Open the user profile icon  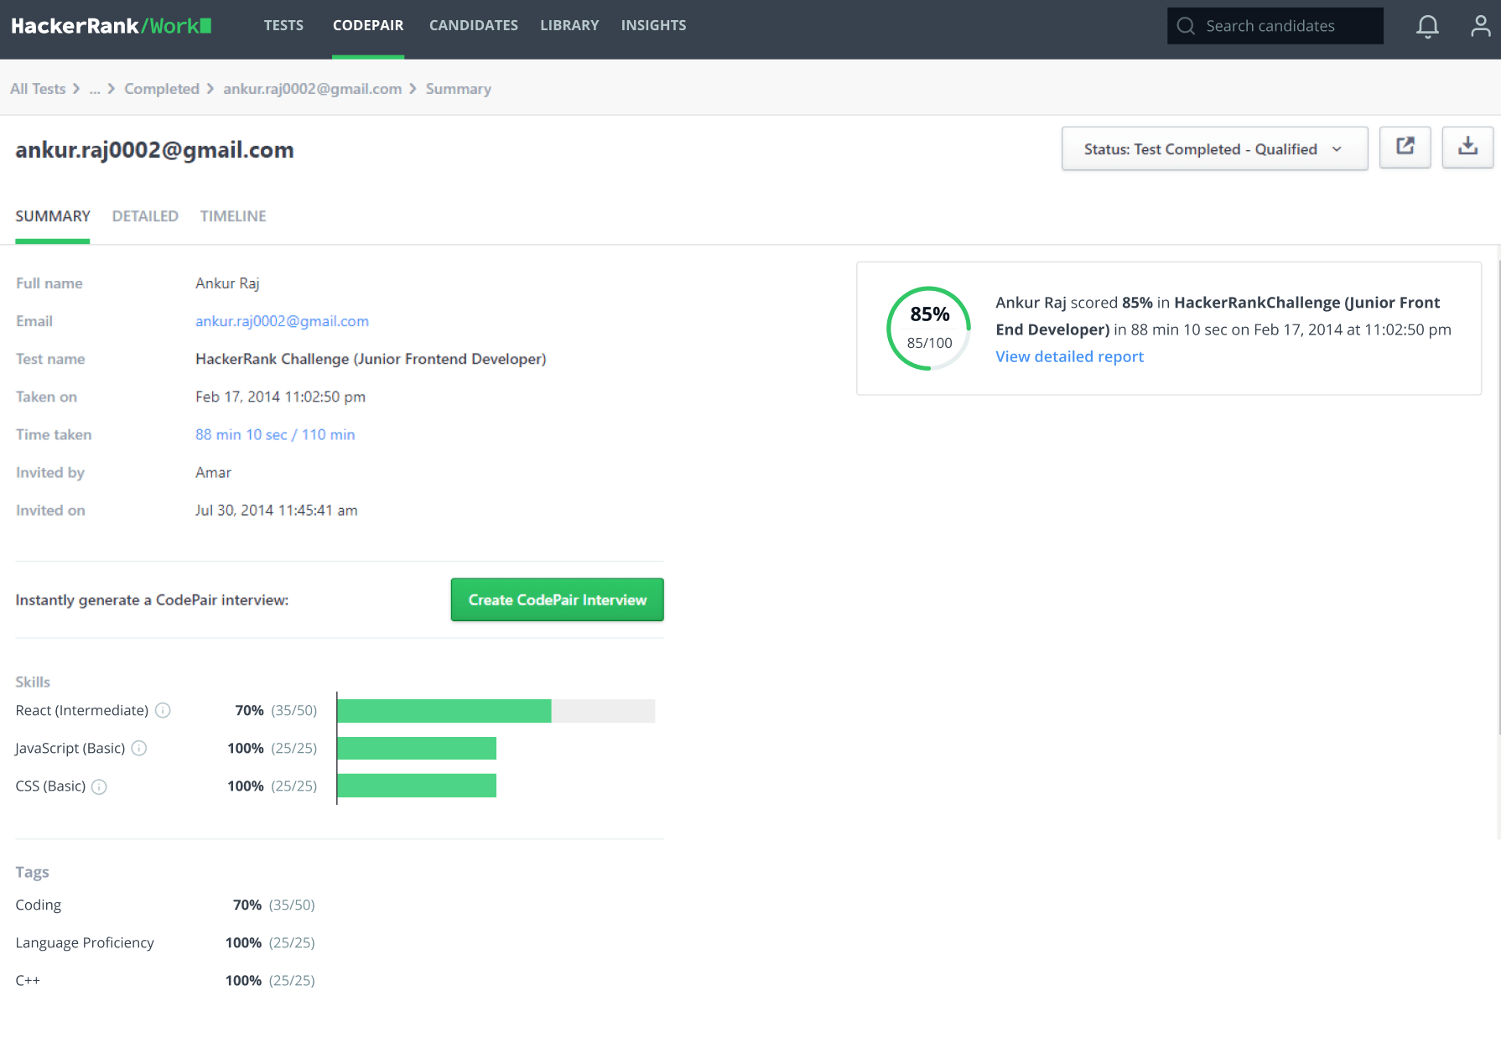(1481, 27)
